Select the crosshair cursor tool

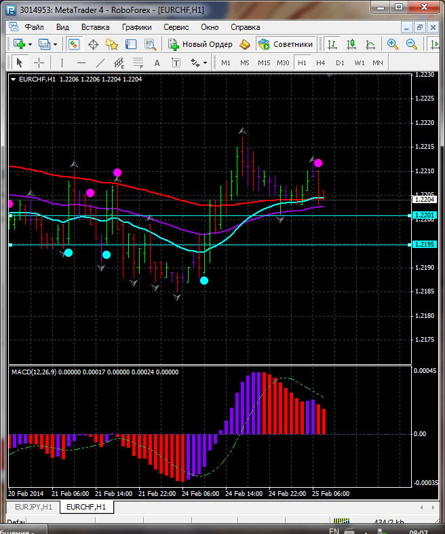tap(39, 63)
